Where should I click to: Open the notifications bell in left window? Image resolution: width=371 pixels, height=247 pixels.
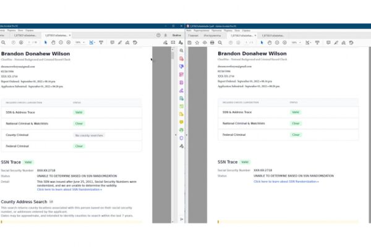click(x=166, y=35)
